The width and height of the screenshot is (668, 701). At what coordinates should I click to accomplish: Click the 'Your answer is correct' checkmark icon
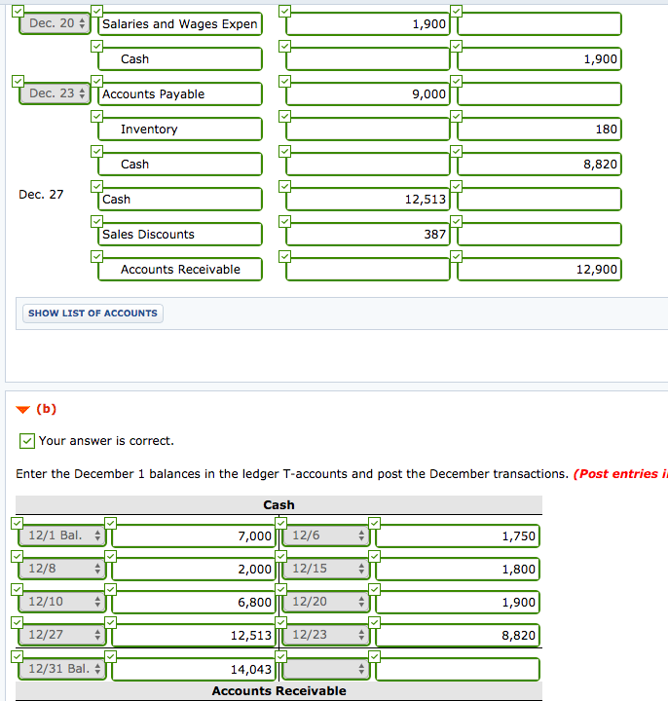pyautogui.click(x=27, y=441)
